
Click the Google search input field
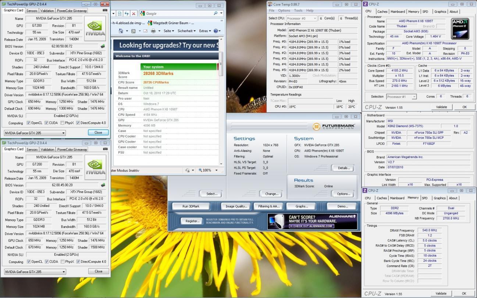(x=179, y=13)
